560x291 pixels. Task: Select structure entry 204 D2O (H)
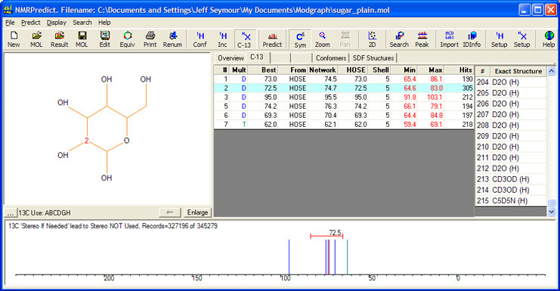[x=511, y=82]
